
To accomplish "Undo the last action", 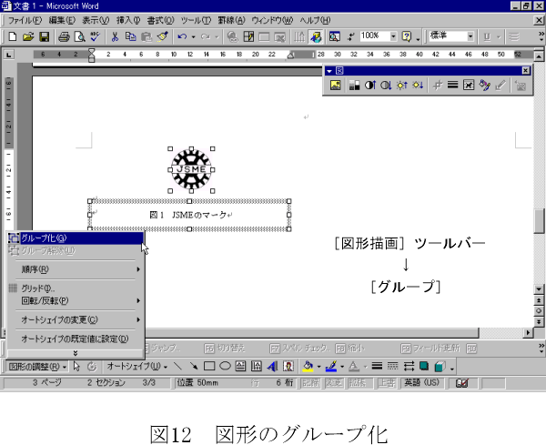I will [182, 36].
